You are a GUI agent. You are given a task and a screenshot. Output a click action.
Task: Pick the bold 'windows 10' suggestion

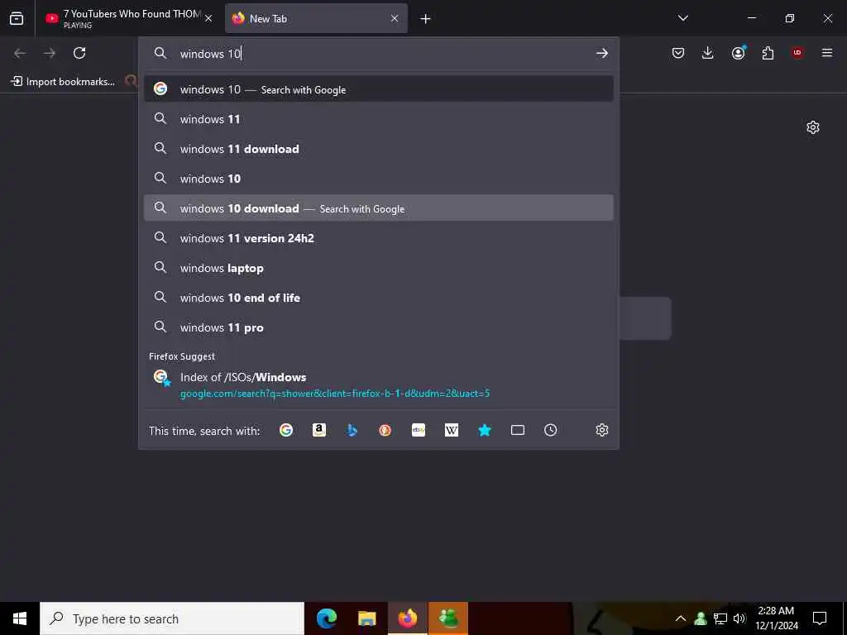pyautogui.click(x=379, y=179)
